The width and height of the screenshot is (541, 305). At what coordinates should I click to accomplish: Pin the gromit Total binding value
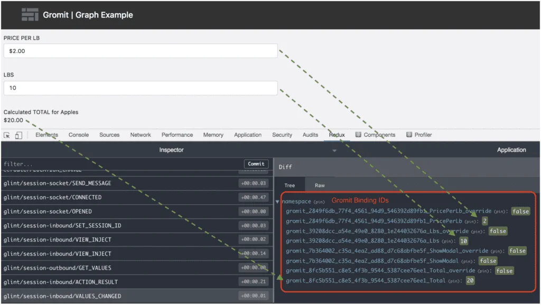pos(455,281)
